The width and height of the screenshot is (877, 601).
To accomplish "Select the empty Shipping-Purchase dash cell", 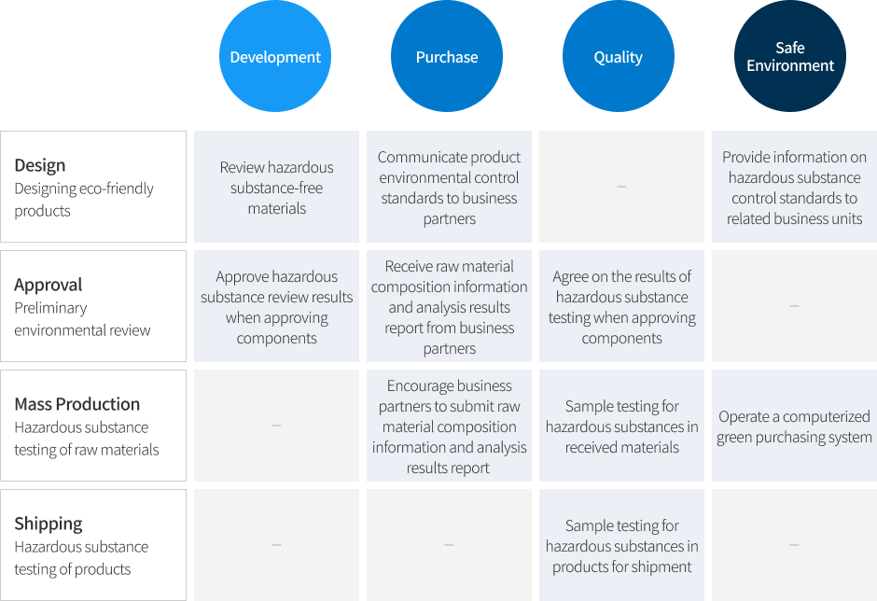I will coord(449,545).
